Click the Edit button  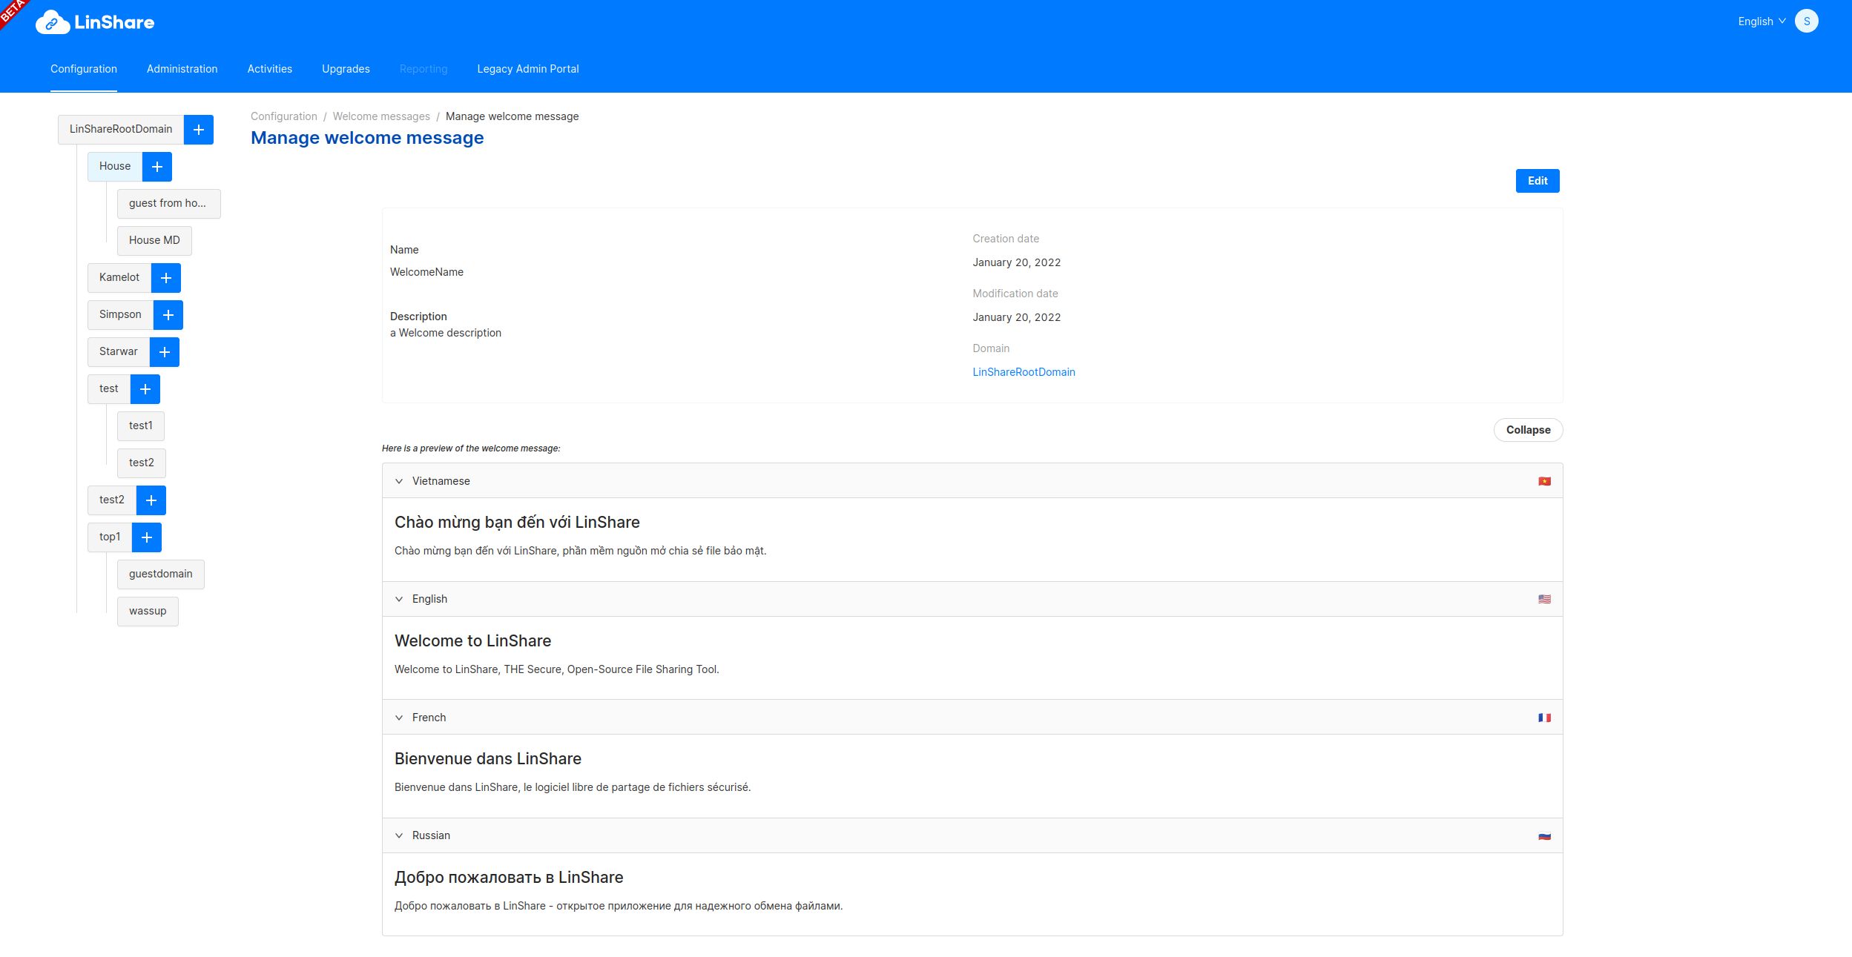(1537, 181)
